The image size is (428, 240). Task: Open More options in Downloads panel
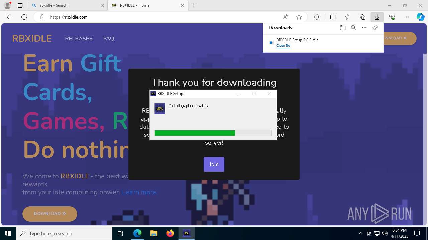(x=364, y=28)
